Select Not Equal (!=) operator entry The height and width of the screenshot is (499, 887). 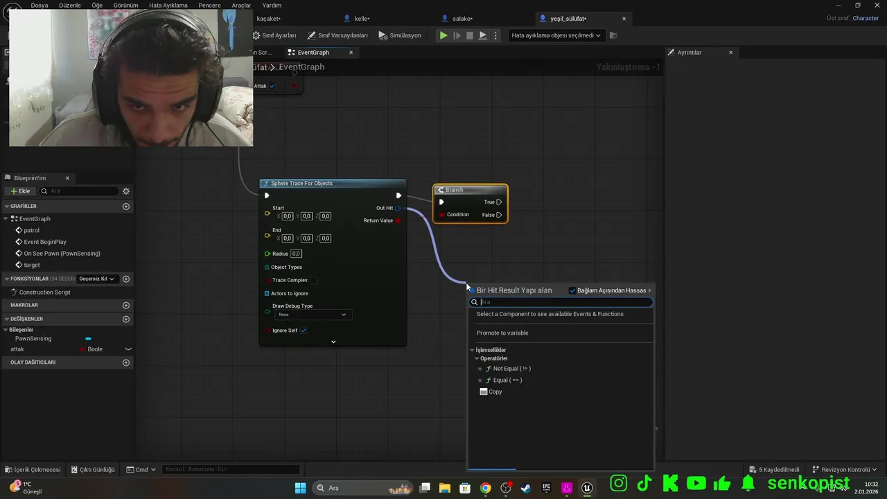click(x=512, y=369)
